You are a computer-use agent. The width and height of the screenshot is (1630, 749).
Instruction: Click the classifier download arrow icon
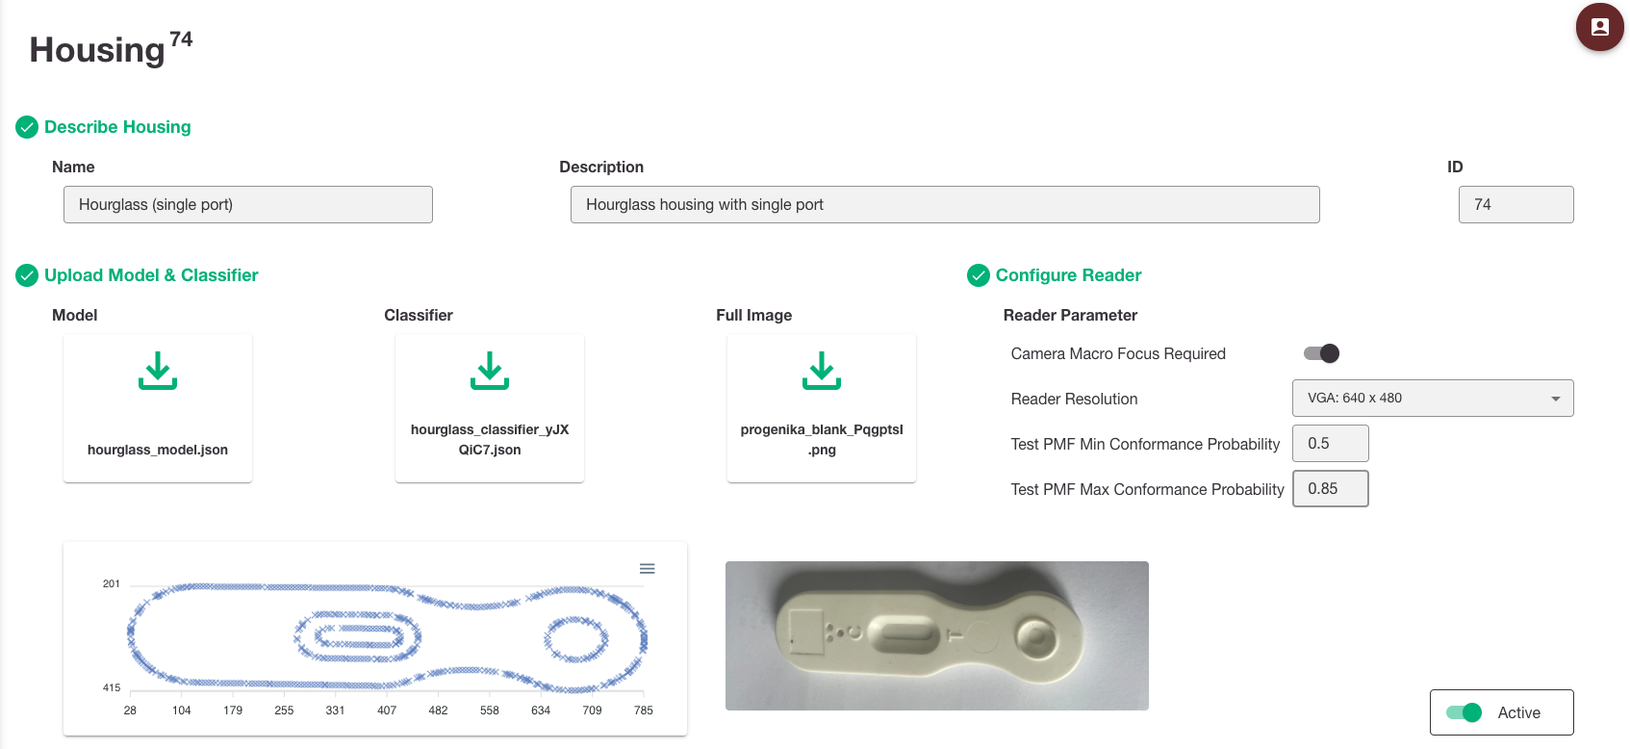click(490, 371)
